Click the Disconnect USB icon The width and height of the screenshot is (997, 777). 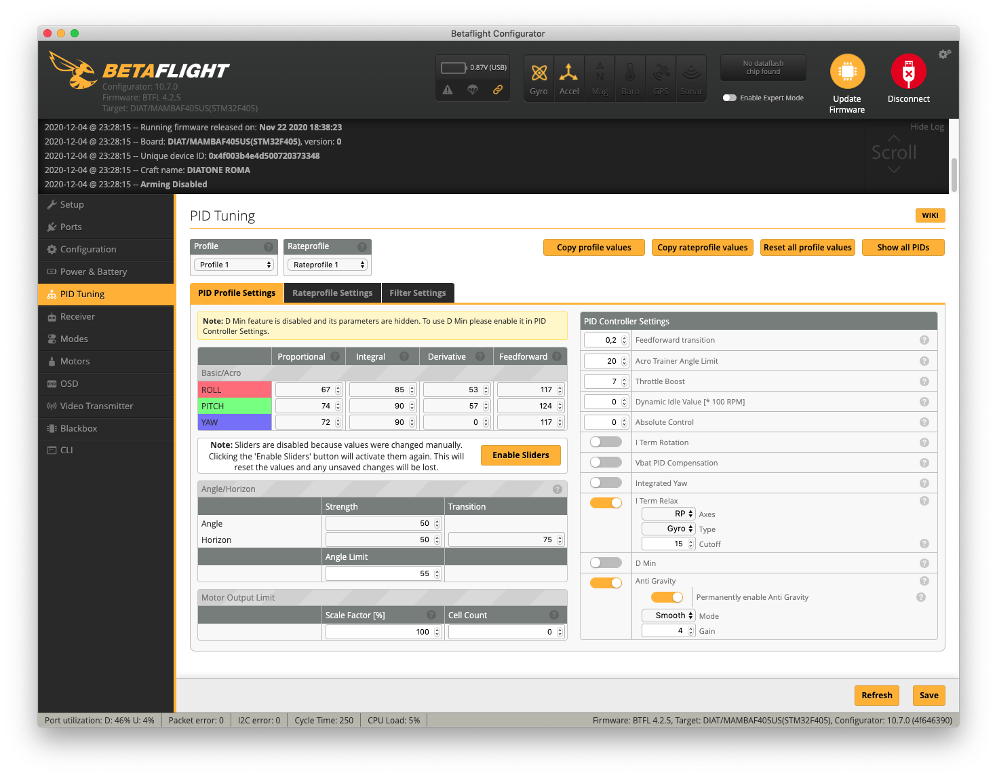909,71
